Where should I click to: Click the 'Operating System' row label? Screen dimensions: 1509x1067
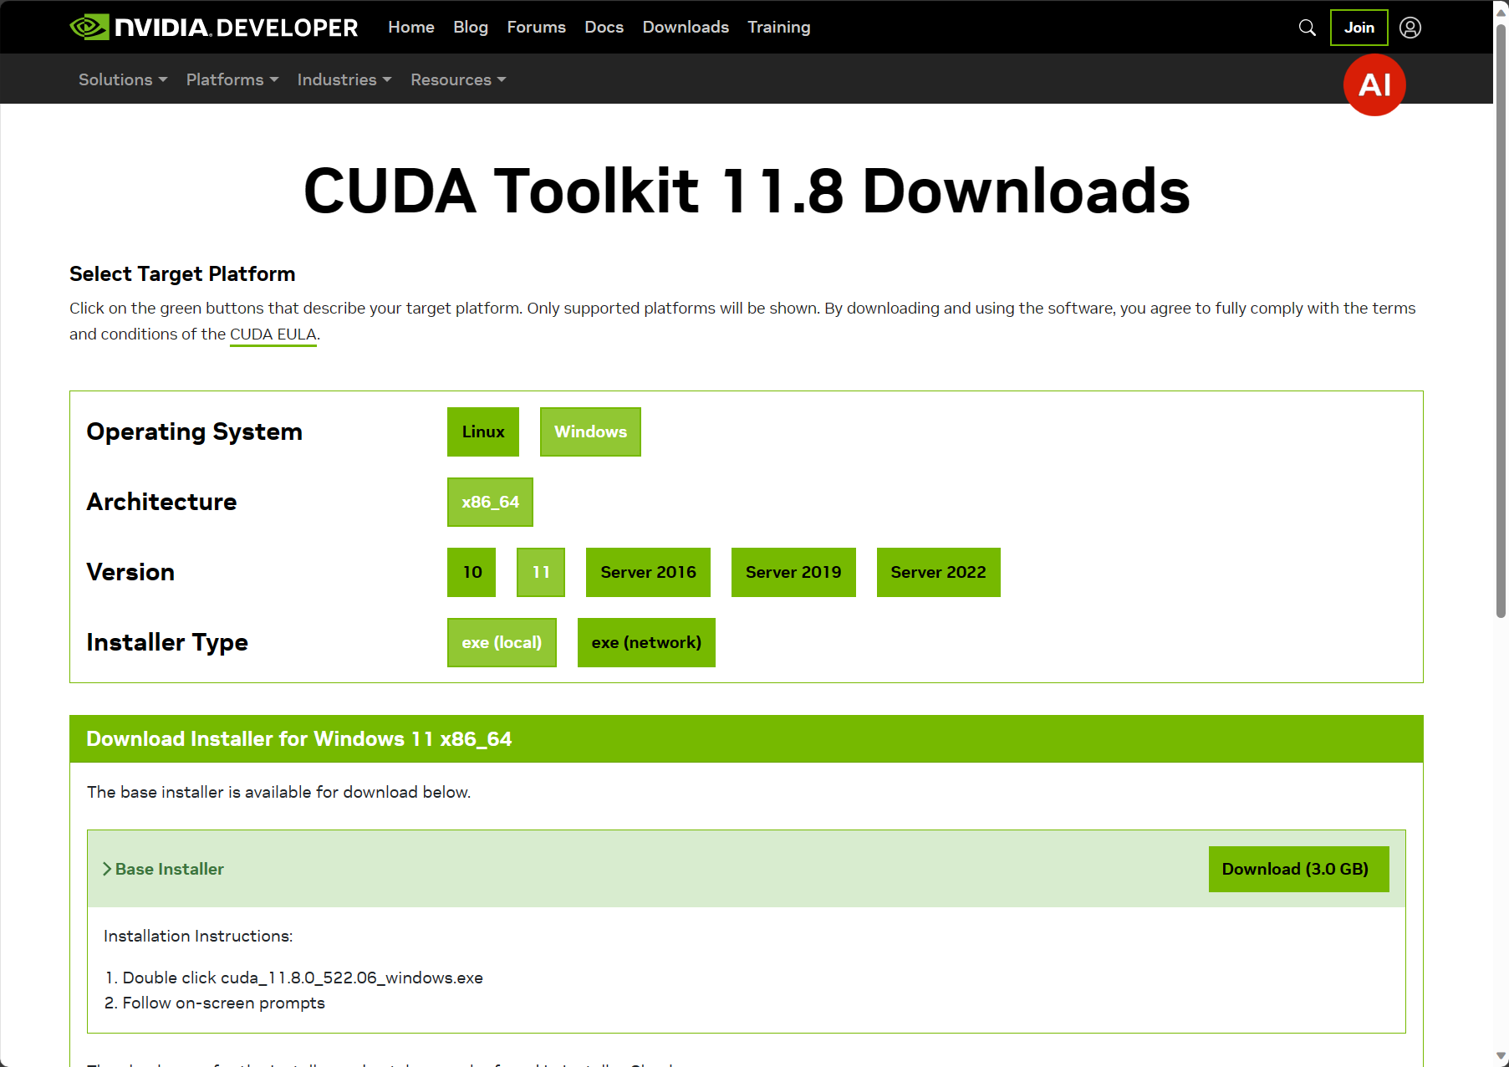194,431
